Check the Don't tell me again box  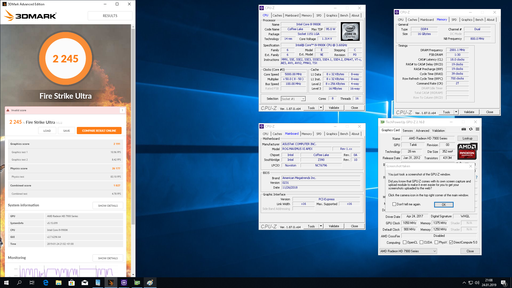point(394,204)
